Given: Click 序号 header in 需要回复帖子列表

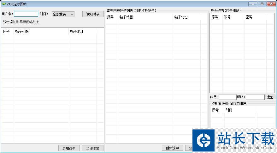Looking at the screenshot, I should point(112,17).
